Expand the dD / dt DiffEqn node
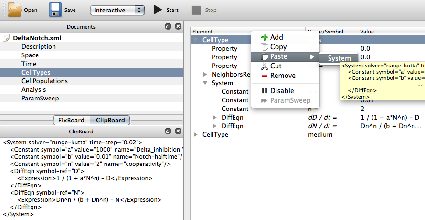Image resolution: width=425 pixels, height=220 pixels. pos(215,118)
